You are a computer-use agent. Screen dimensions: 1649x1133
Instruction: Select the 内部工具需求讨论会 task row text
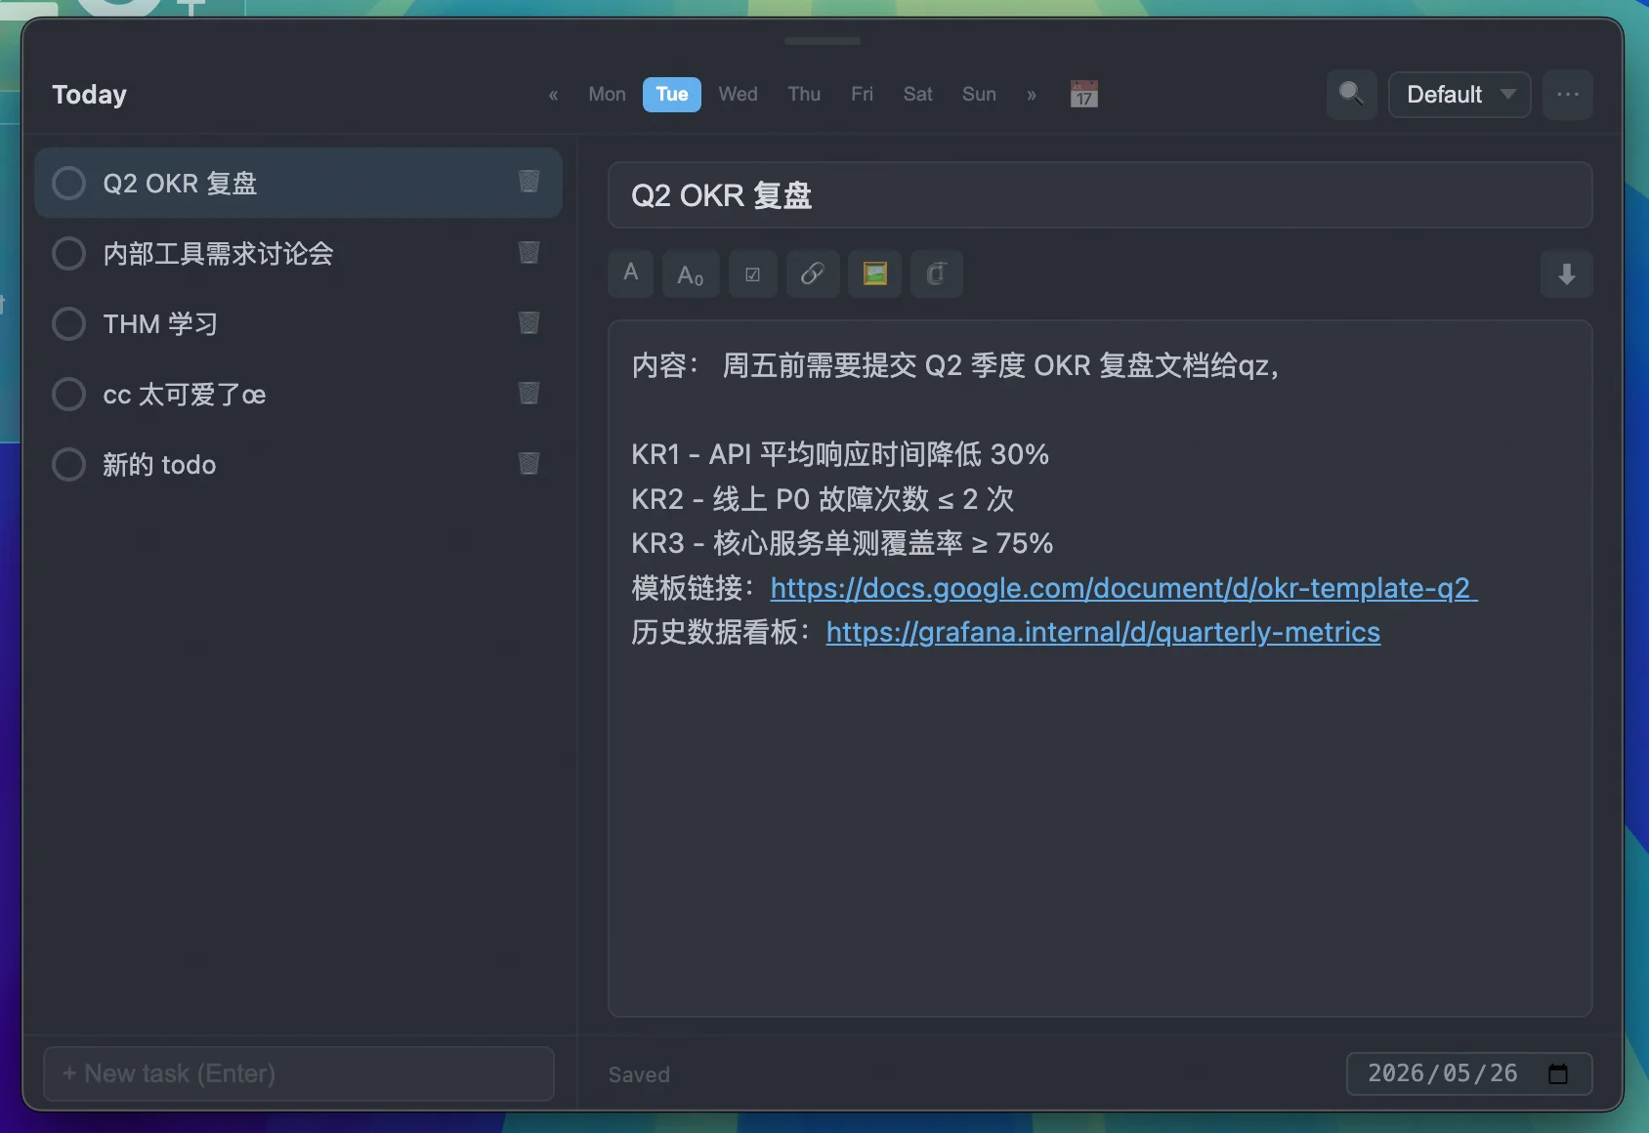[218, 254]
